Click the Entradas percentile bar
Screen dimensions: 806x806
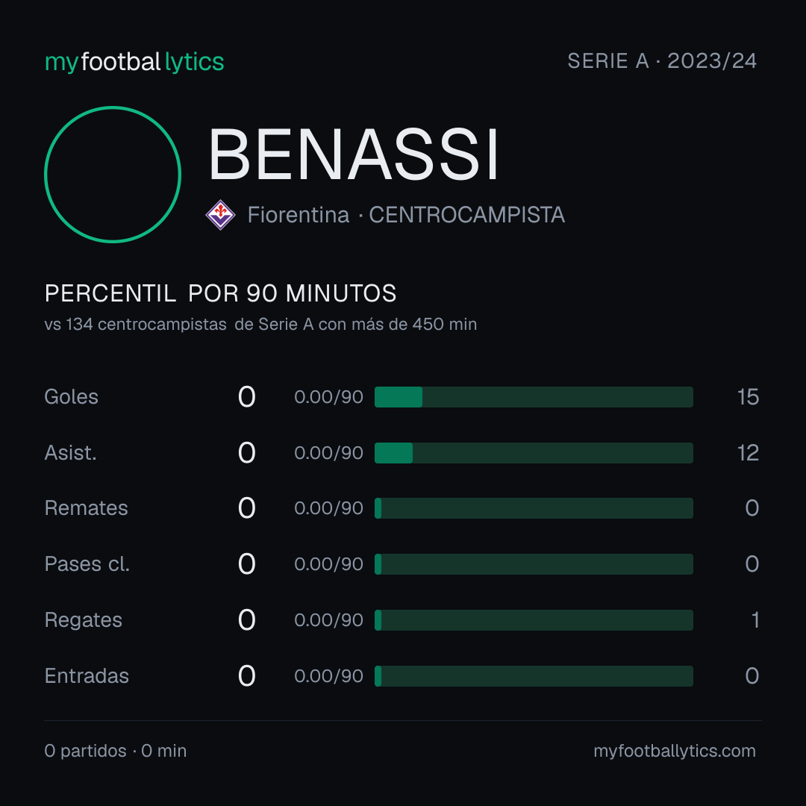pos(534,676)
